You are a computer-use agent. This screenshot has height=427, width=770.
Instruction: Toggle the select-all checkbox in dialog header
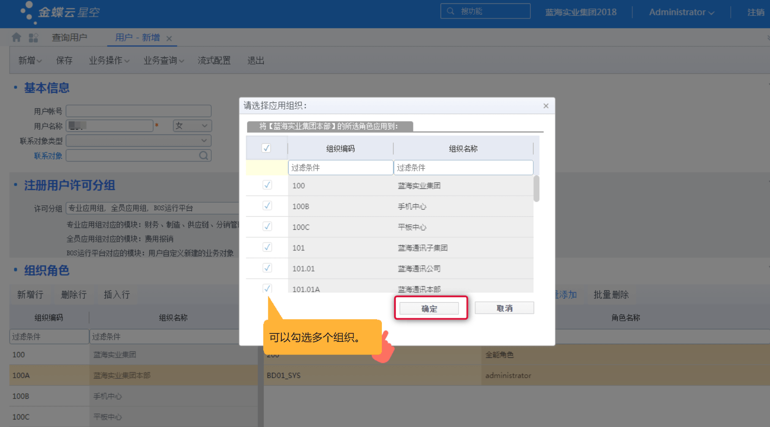point(266,148)
